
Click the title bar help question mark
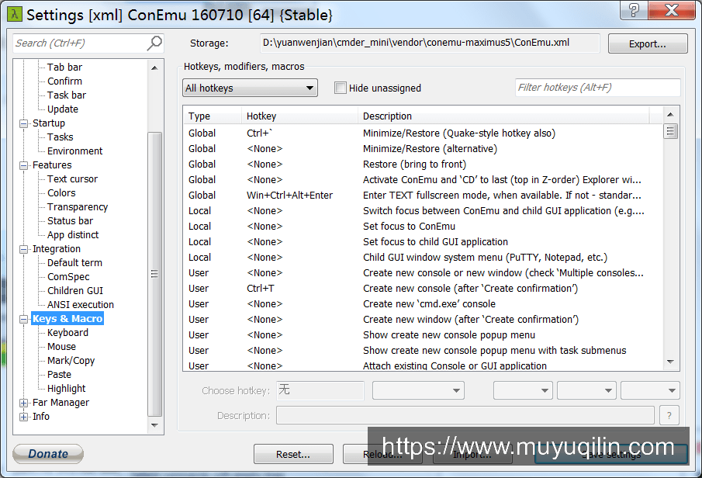click(634, 10)
